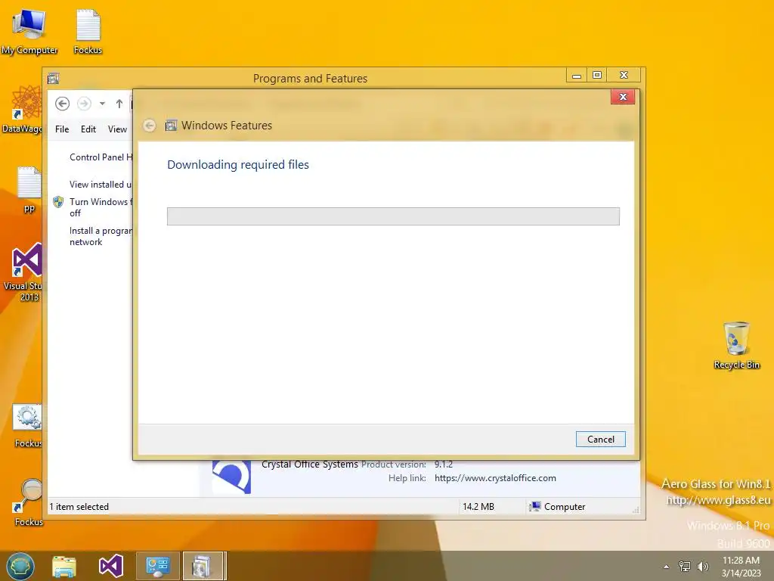
Task: Click the shield icon beside Turn Windows features
Action: (x=58, y=201)
